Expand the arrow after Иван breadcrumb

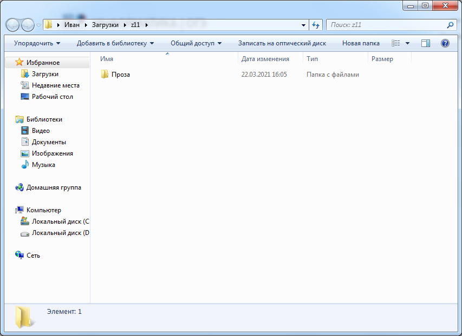coord(86,25)
